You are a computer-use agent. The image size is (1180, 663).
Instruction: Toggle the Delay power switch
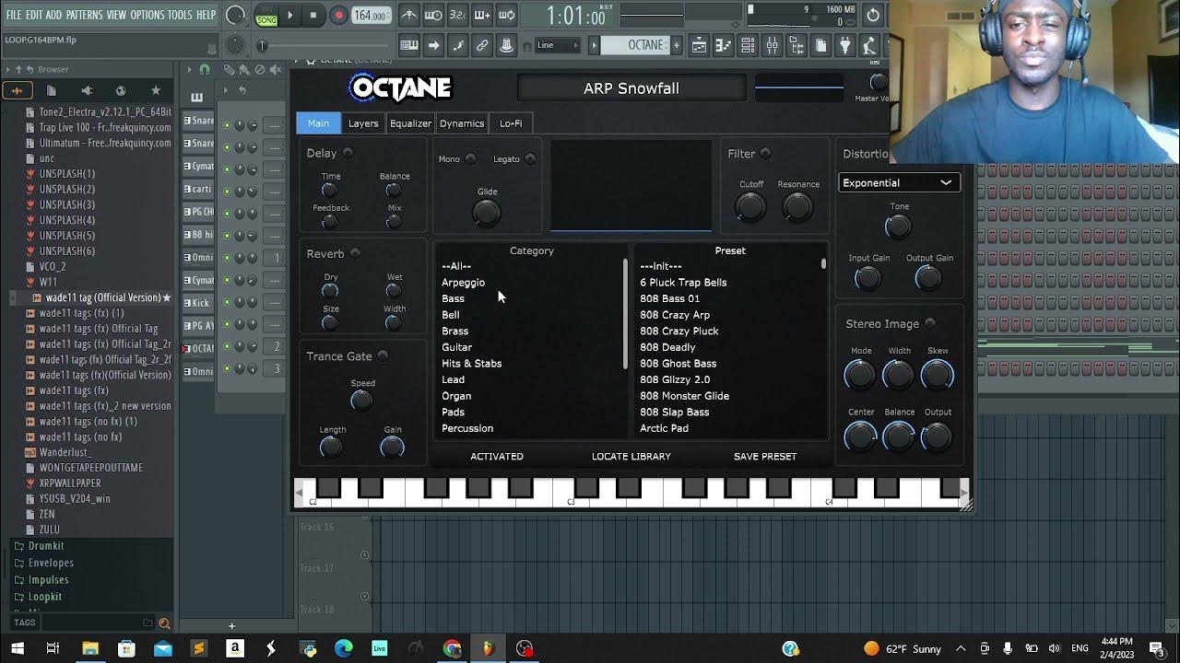point(348,153)
